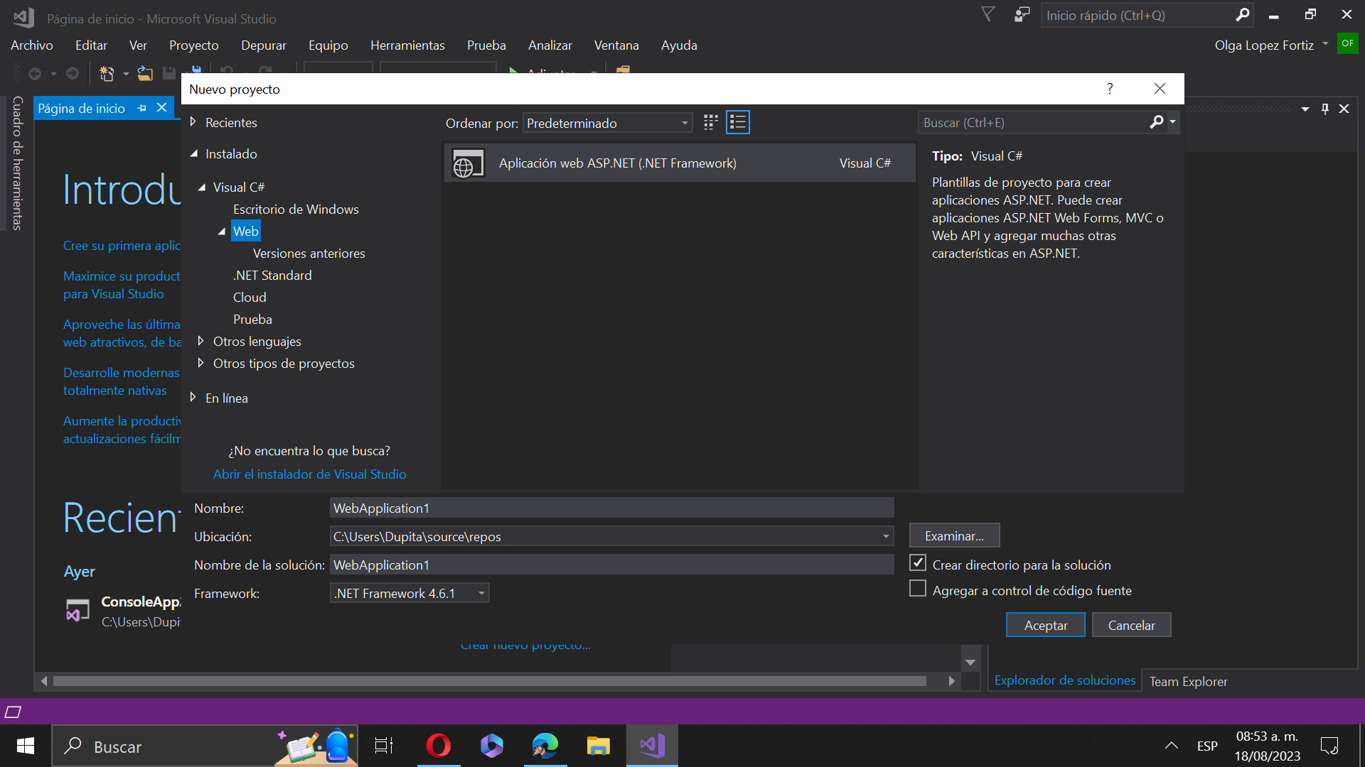Image resolution: width=1365 pixels, height=767 pixels.
Task: Open Opera browser from taskbar
Action: pyautogui.click(x=438, y=746)
